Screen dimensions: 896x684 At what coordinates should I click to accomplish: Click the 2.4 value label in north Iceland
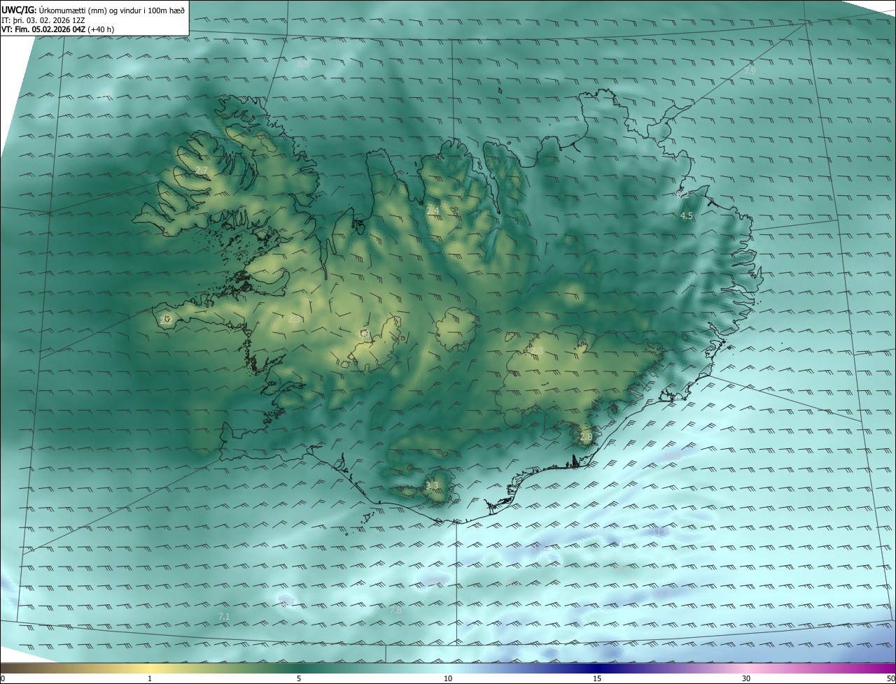[433, 211]
